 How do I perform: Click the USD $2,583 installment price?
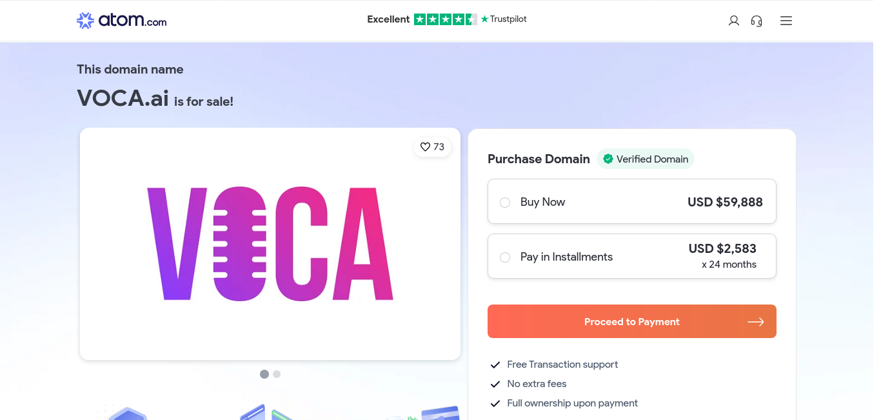[722, 249]
